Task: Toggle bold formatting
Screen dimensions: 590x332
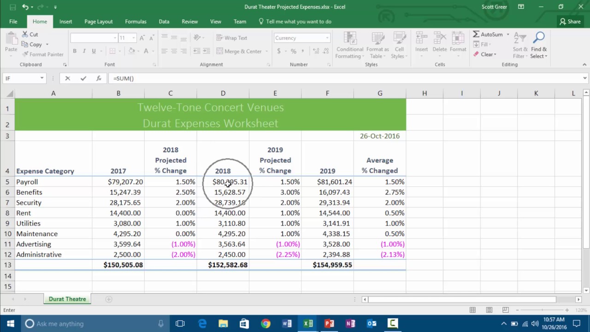Action: point(74,51)
